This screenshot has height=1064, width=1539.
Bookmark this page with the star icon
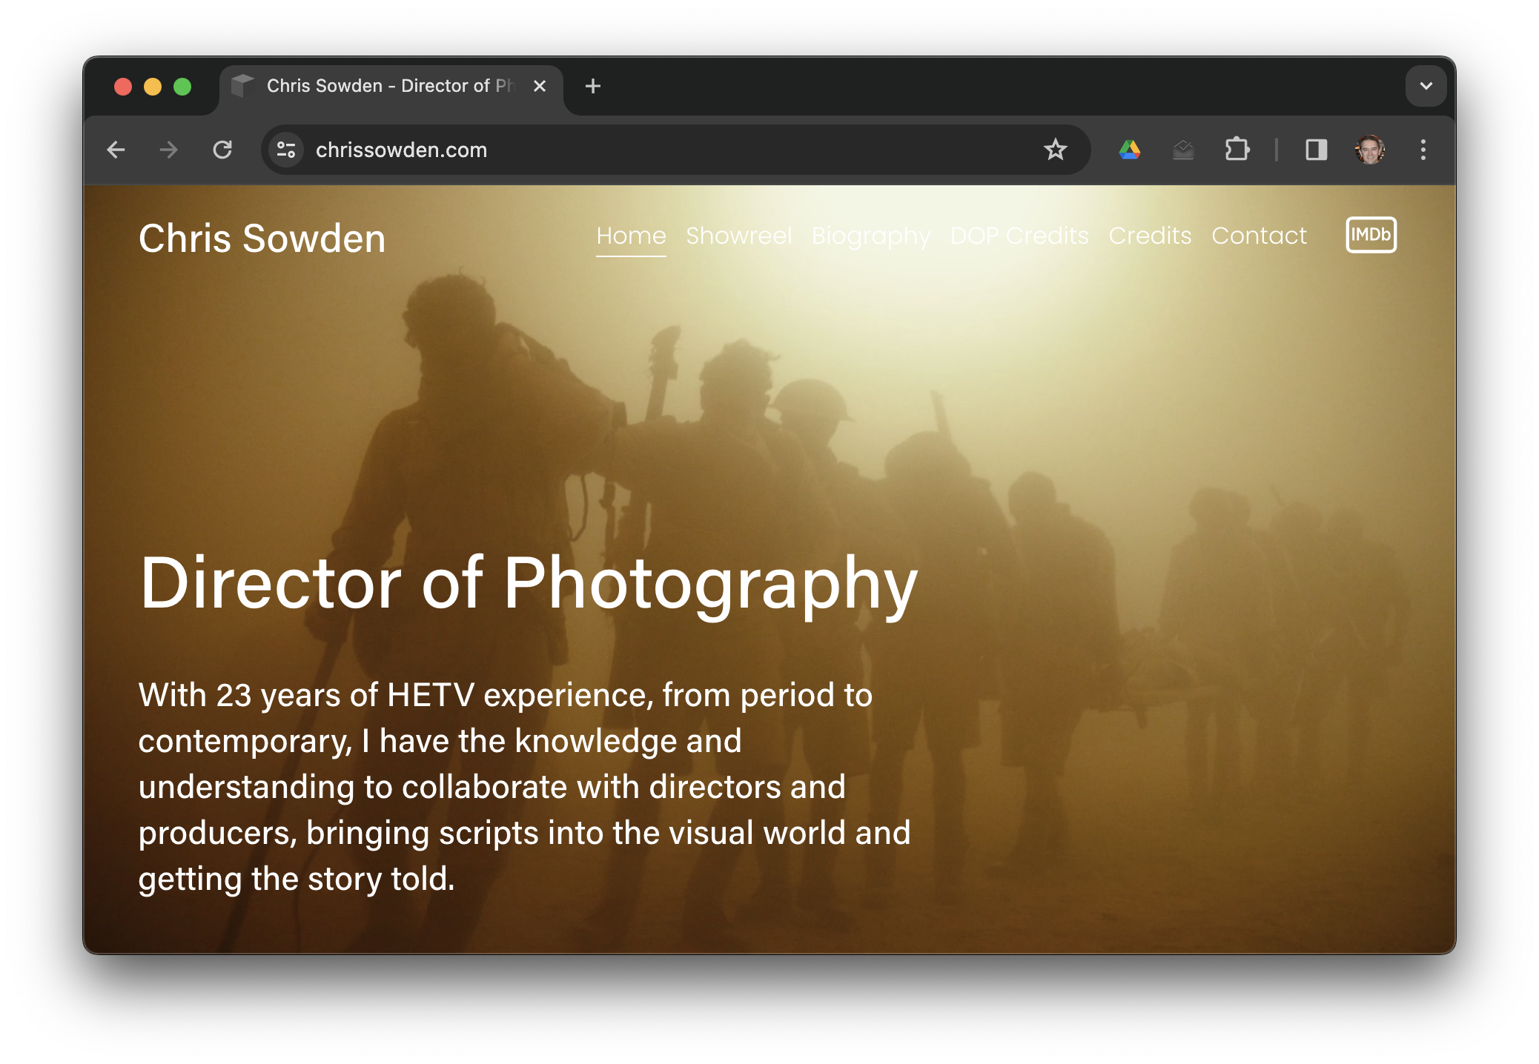pyautogui.click(x=1055, y=150)
